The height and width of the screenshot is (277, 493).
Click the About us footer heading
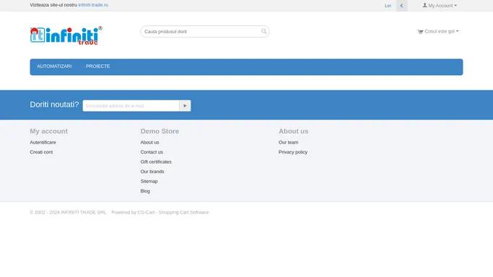pyautogui.click(x=293, y=131)
